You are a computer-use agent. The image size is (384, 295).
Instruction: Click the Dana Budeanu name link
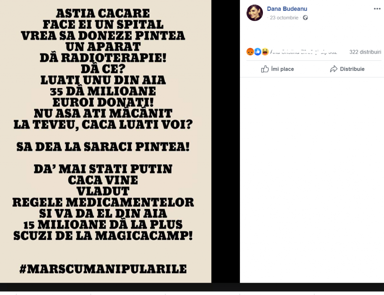click(x=287, y=9)
